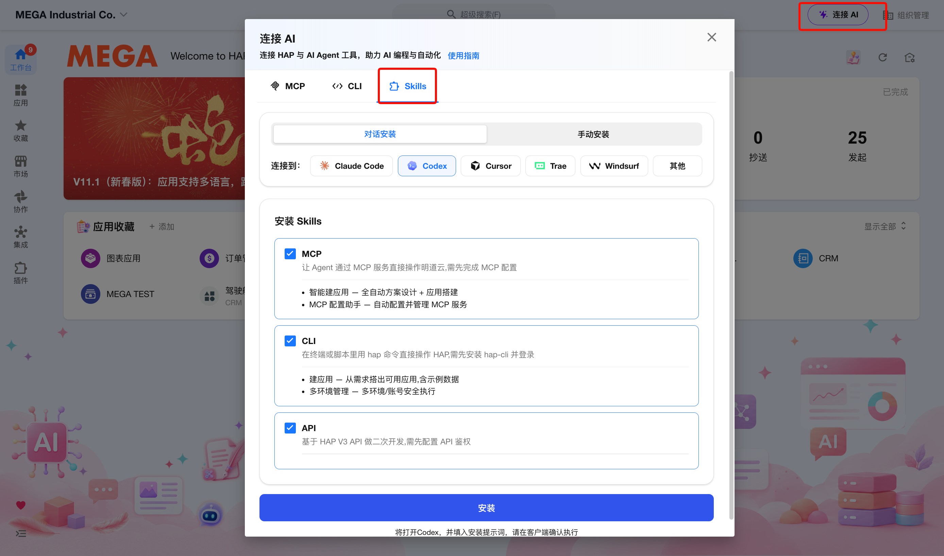The width and height of the screenshot is (944, 556).
Task: Switch to 对话安装 install mode
Action: tap(380, 134)
